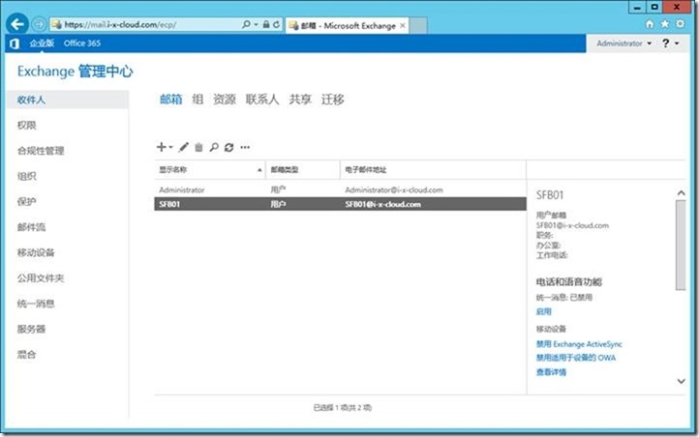Select the Administrator mailbox row
The image size is (699, 437).
tap(340, 189)
